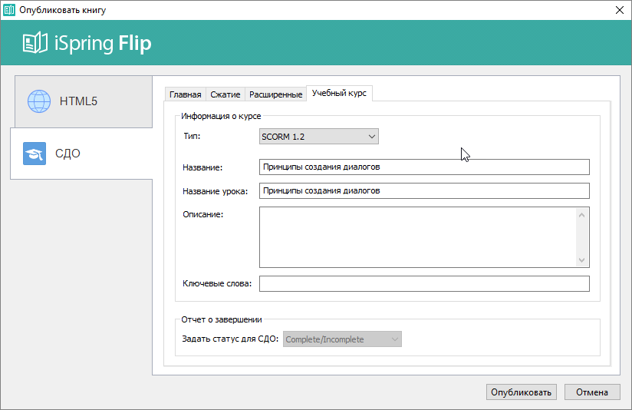Viewport: 632px width, 410px height.
Task: Click the Описание scrollbar up arrow
Action: 581,215
